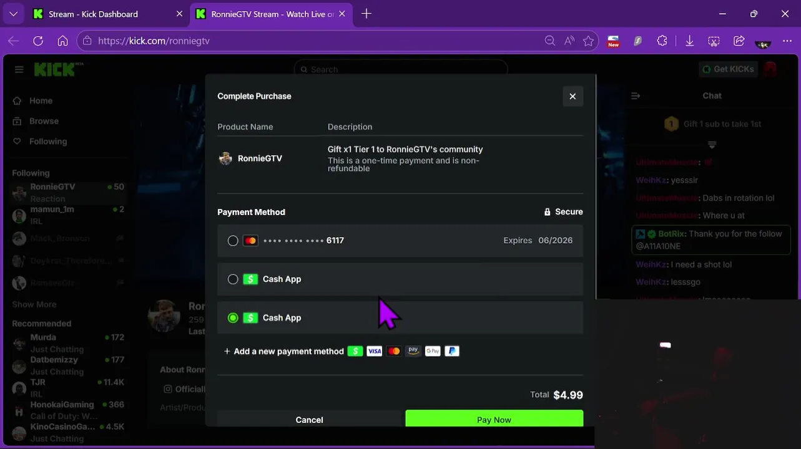
Task: Cancel the purchase
Action: (309, 419)
